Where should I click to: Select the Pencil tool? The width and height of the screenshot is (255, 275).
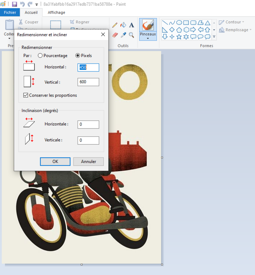tap(115, 25)
